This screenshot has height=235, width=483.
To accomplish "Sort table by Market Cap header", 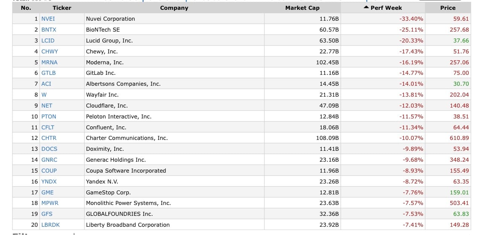I will click(x=302, y=8).
